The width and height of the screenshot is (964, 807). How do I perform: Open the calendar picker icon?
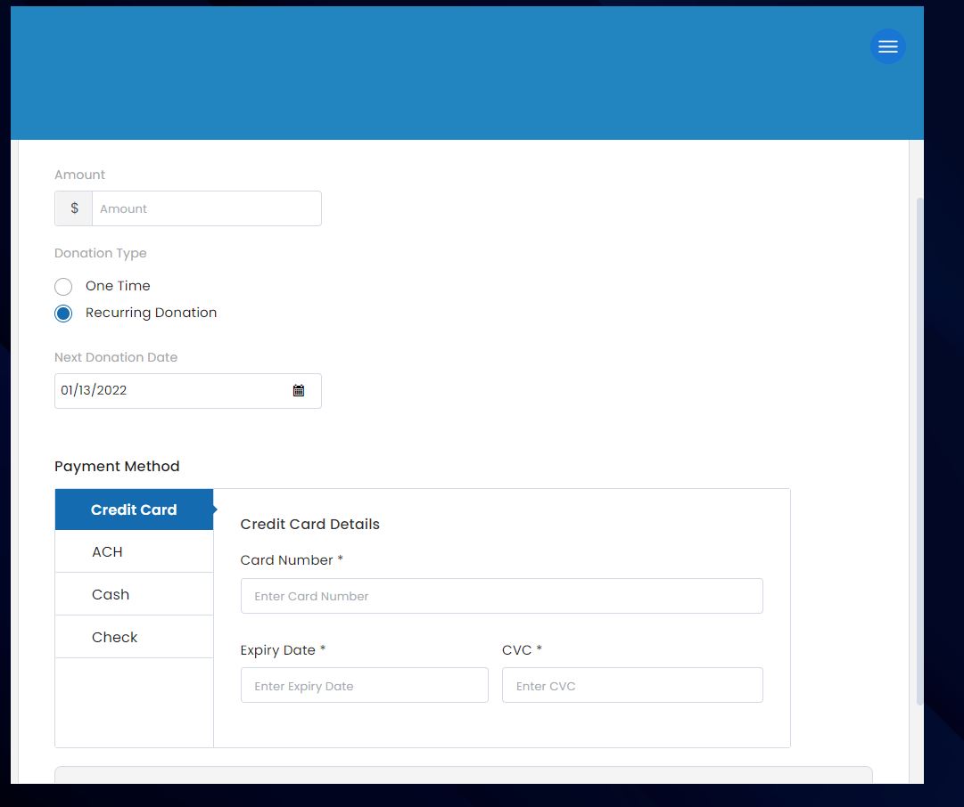pyautogui.click(x=298, y=391)
